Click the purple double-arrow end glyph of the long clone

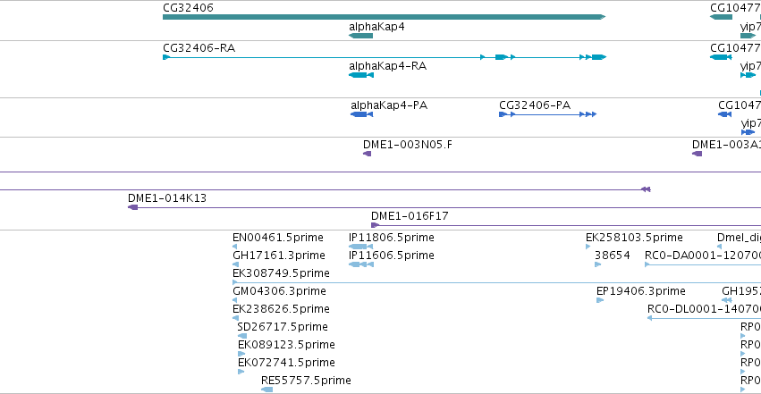point(646,189)
